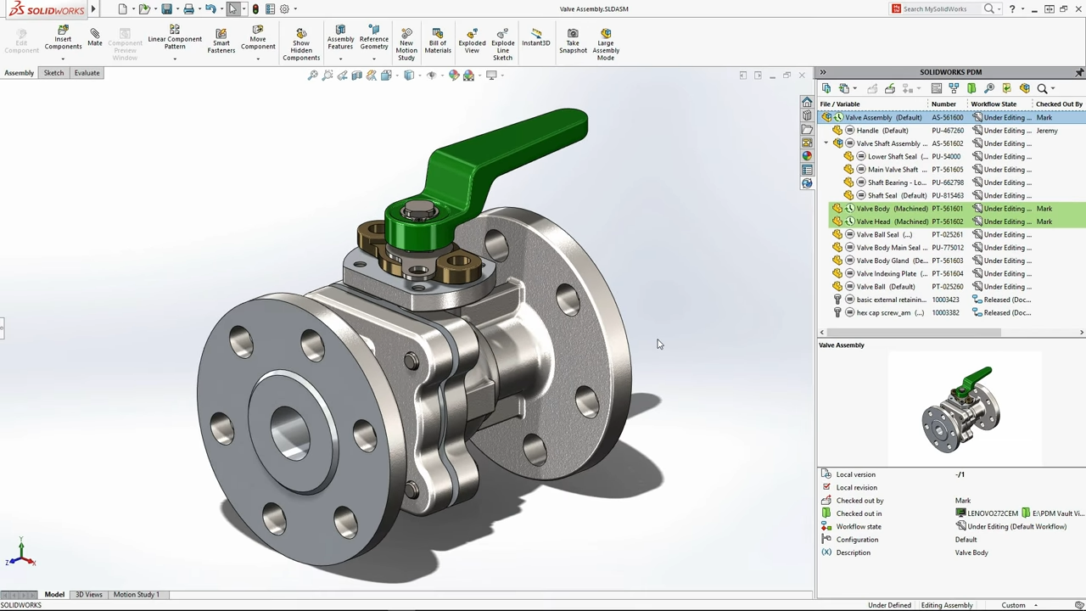Expand the Assembly Features dropdown
Screen dimensions: 1086x611
(340, 59)
